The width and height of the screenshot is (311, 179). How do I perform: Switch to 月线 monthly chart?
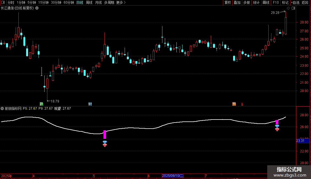click(98, 2)
